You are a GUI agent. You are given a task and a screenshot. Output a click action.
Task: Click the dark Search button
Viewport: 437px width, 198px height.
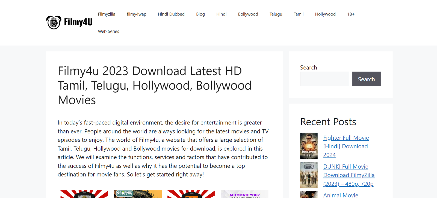coord(367,79)
